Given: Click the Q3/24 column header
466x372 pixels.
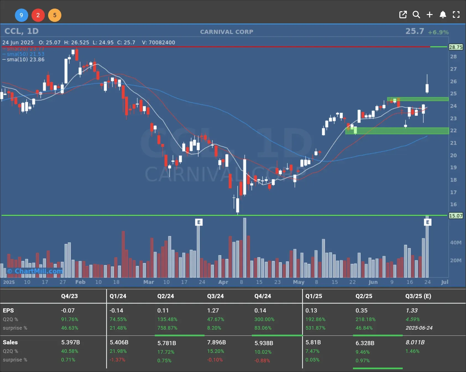Looking at the screenshot, I should coord(215,296).
